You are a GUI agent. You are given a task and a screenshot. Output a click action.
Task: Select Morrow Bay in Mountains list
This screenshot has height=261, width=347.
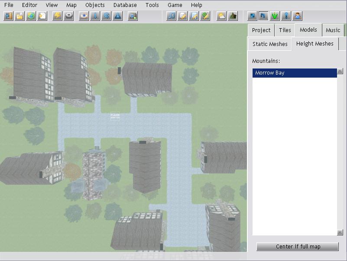295,73
